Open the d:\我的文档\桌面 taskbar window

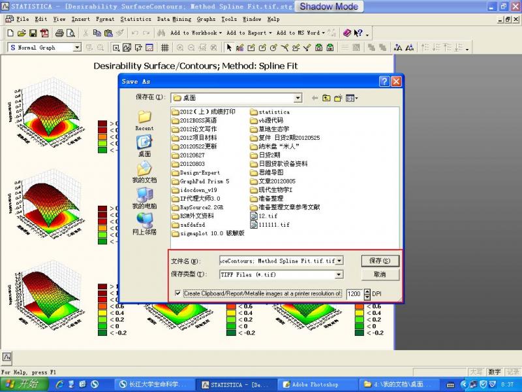point(398,385)
